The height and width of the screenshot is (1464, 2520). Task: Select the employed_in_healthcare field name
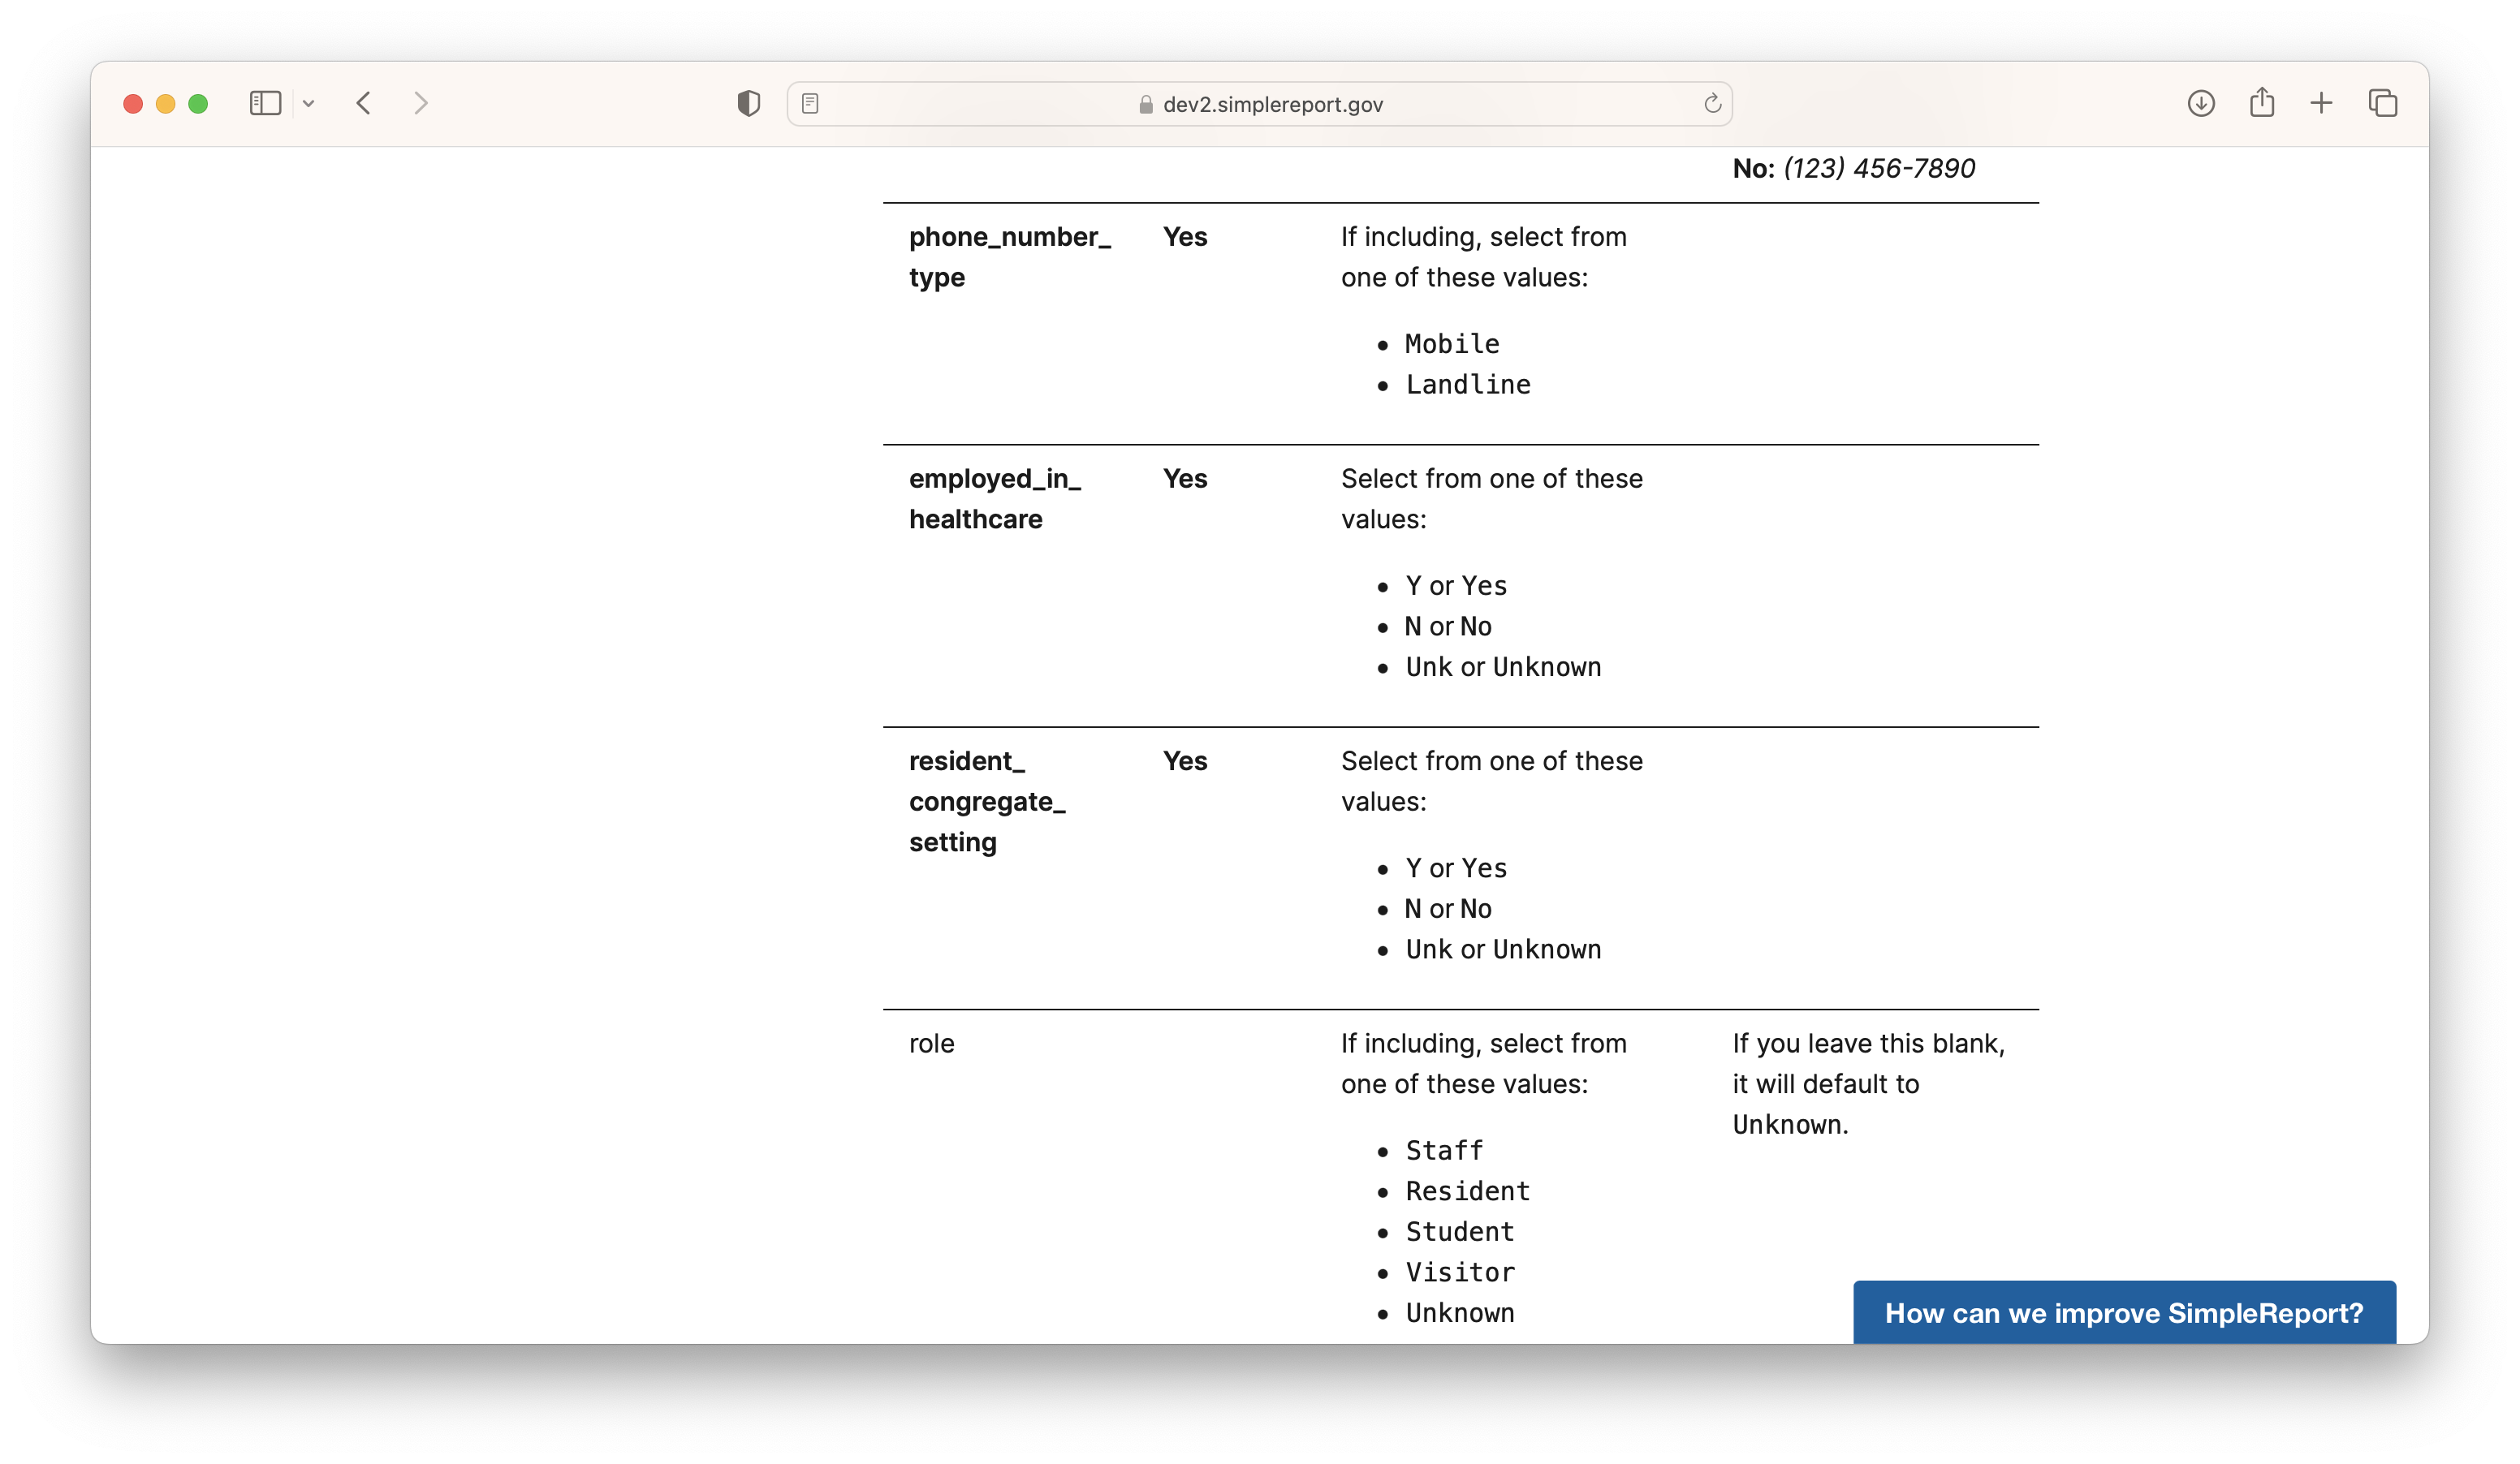tap(996, 498)
